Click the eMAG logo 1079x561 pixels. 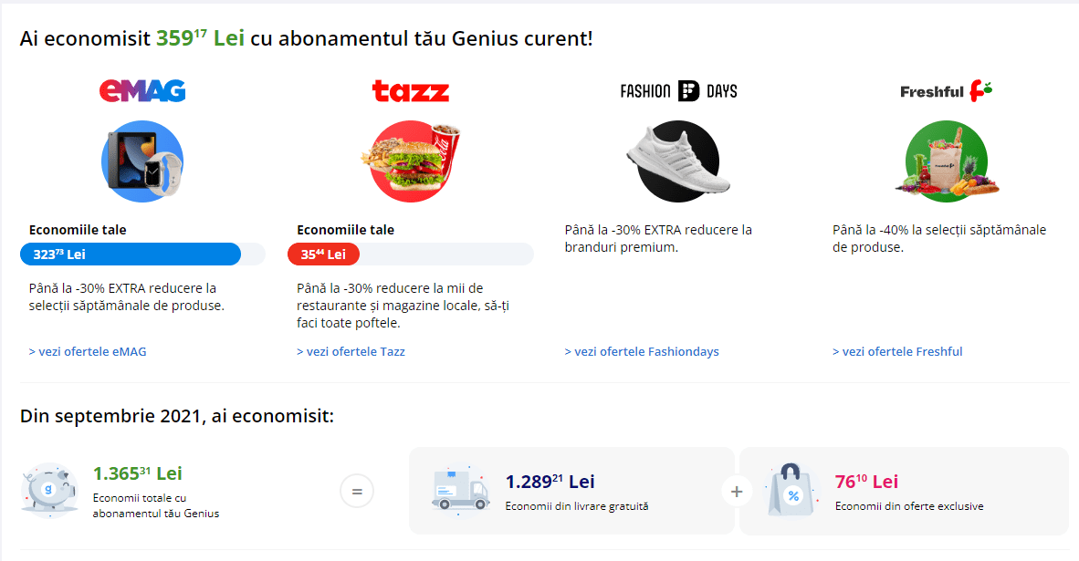[142, 90]
